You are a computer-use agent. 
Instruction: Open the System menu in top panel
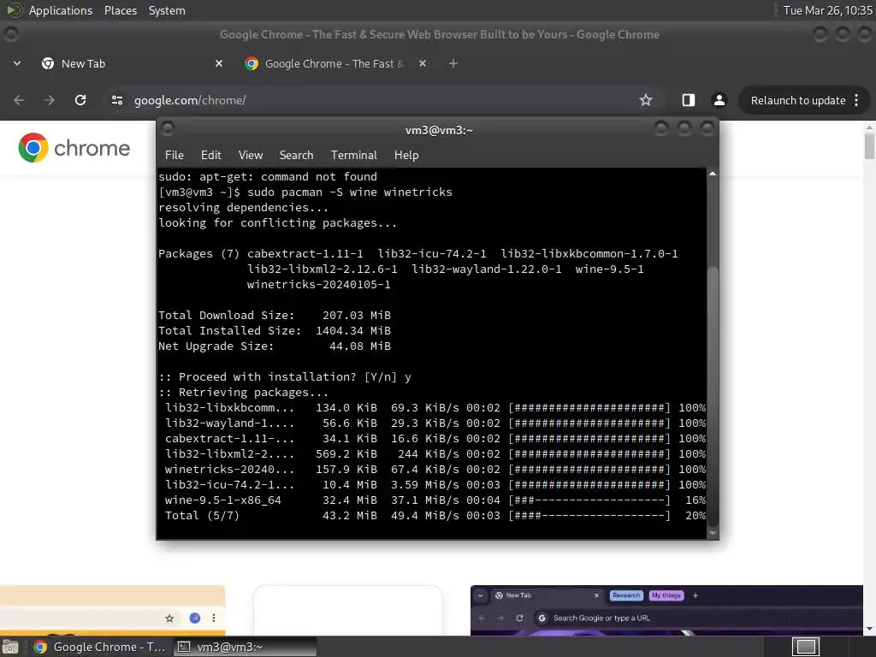[x=167, y=10]
